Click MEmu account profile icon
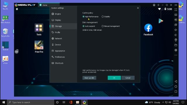 coord(154,5)
